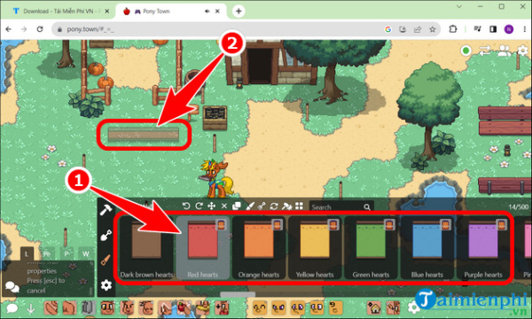Click the swap arrows icon in game header

(x=484, y=51)
